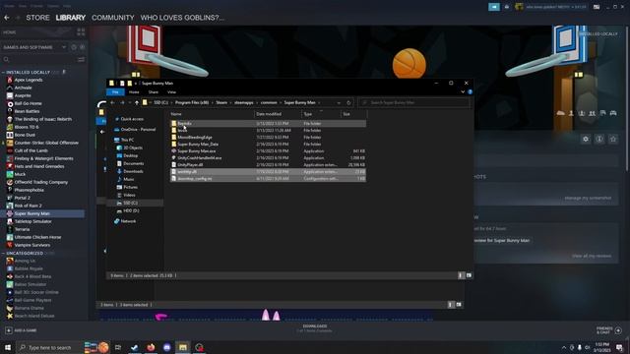Image resolution: width=630 pixels, height=354 pixels.
Task: Refresh the Super Bunny Man folder
Action: point(348,102)
